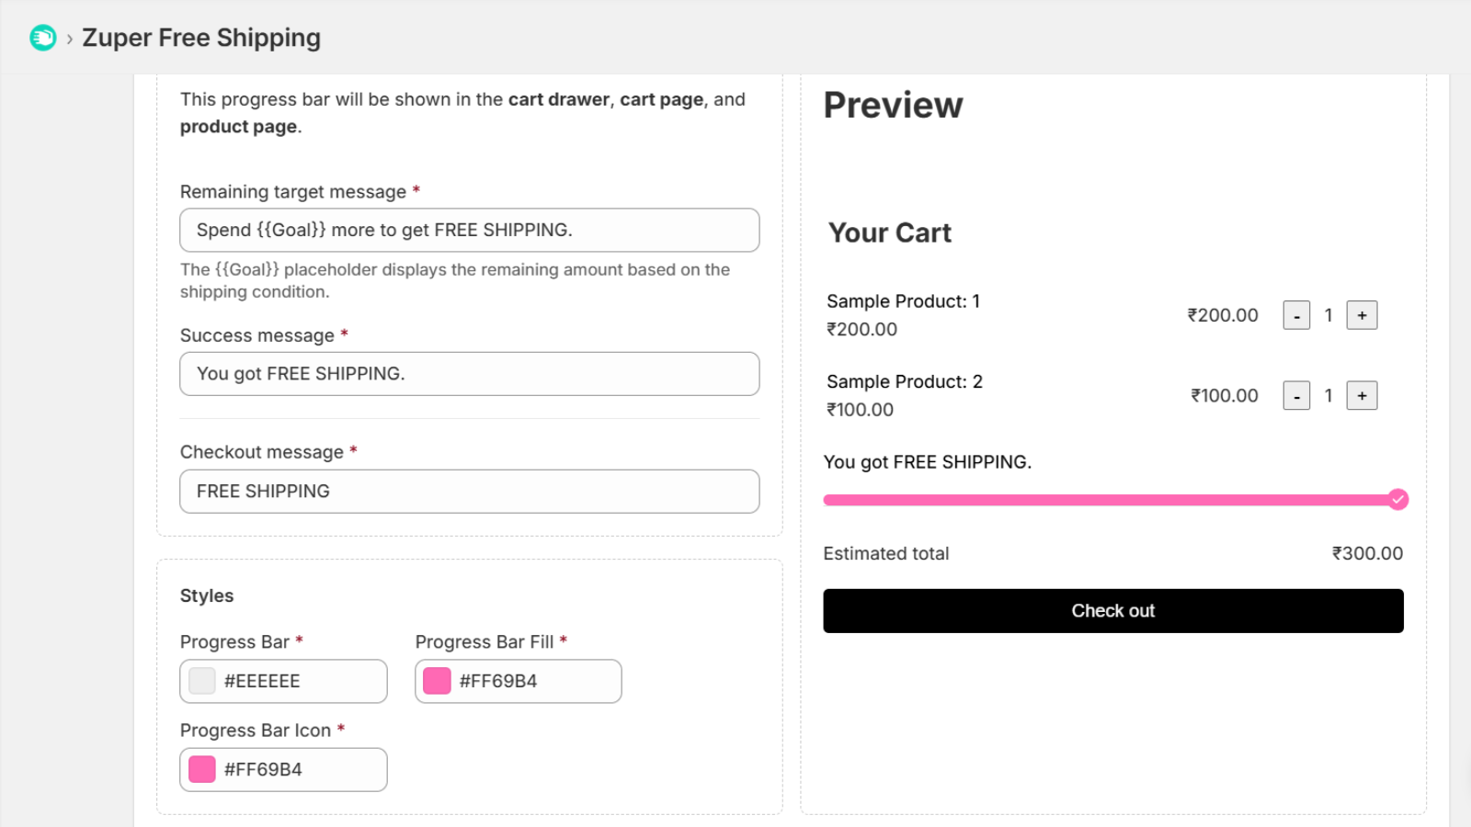1471x827 pixels.
Task: Click the Checkout message input field
Action: click(x=469, y=492)
